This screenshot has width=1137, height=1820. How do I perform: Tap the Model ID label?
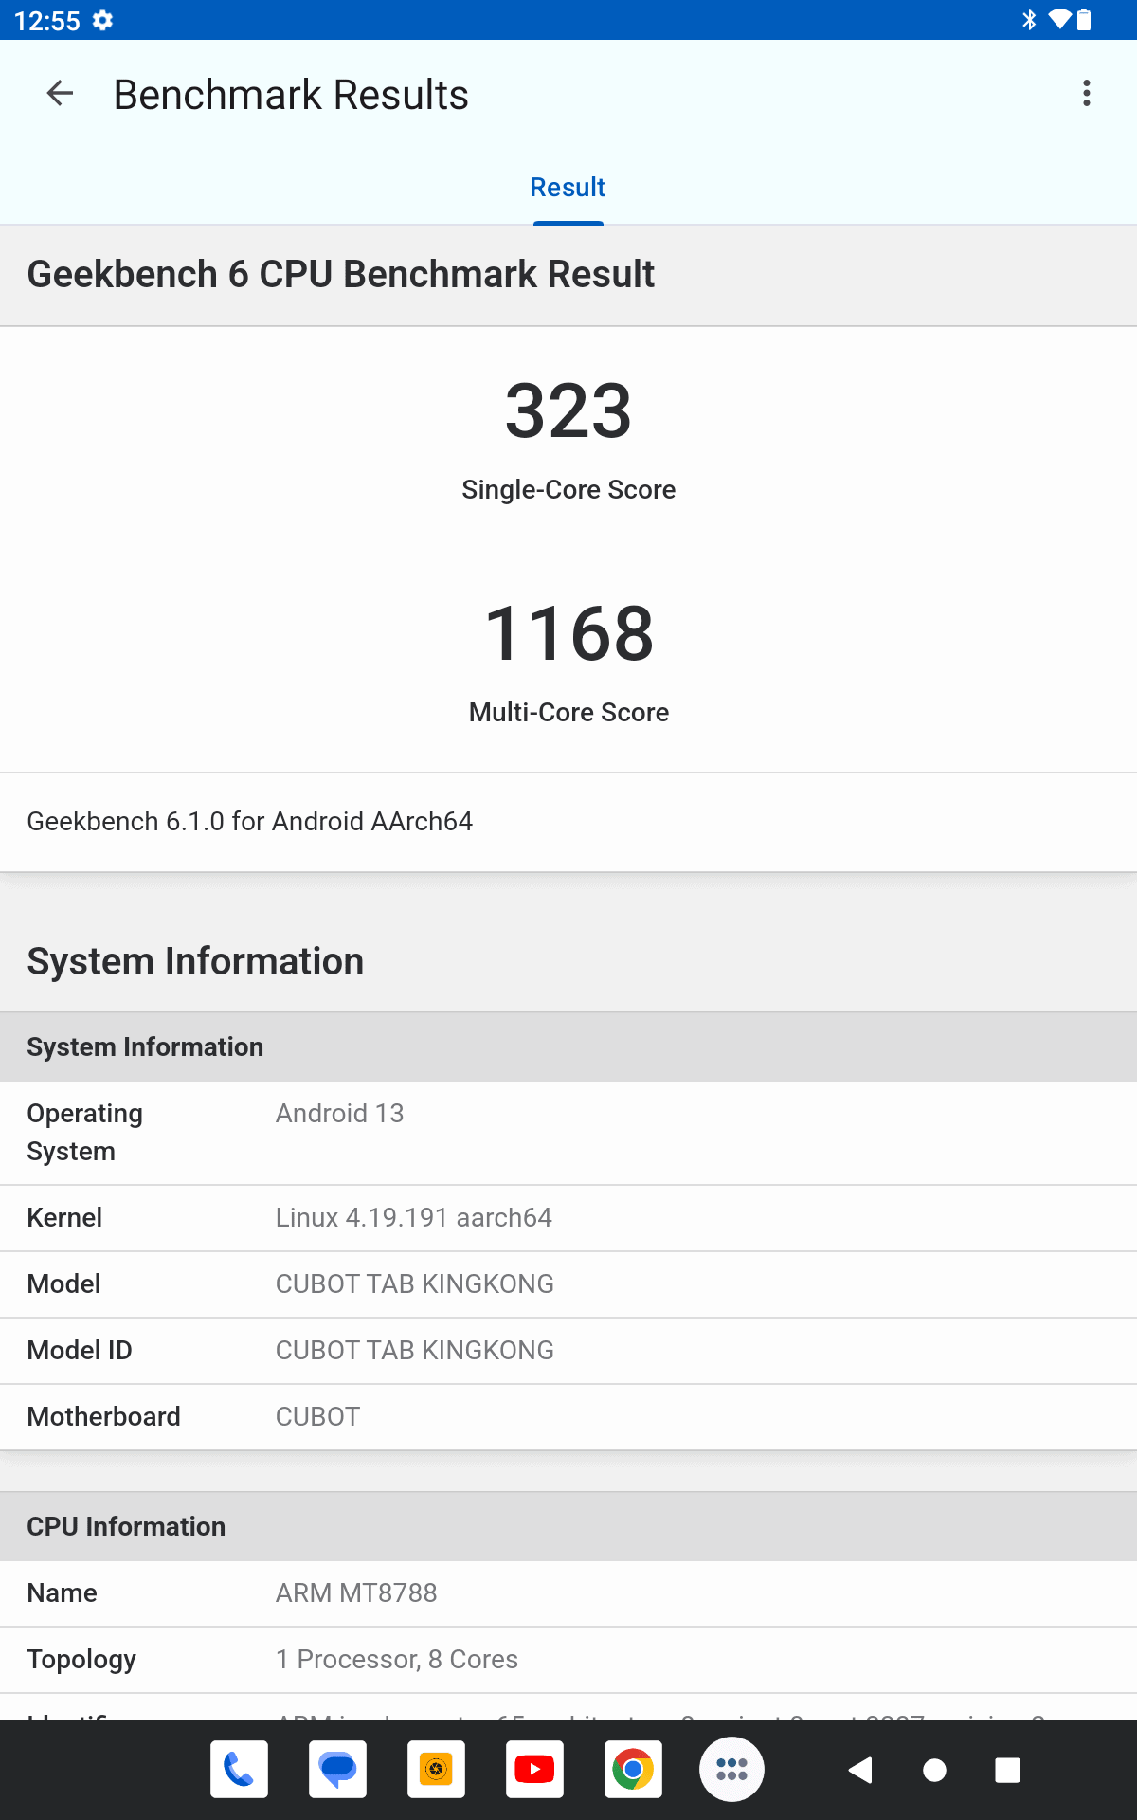pyautogui.click(x=80, y=1350)
